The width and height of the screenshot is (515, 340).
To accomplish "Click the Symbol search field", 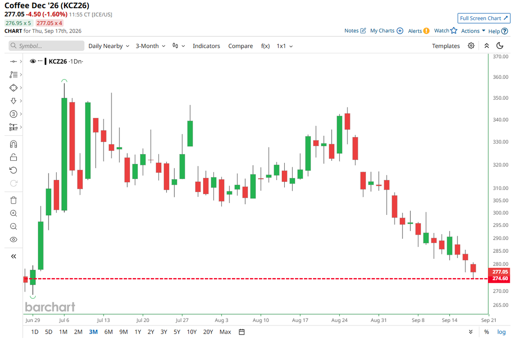I will tap(46, 46).
